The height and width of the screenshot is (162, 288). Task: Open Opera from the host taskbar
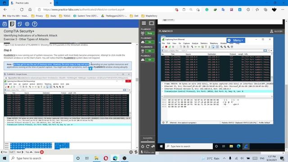click(x=106, y=158)
